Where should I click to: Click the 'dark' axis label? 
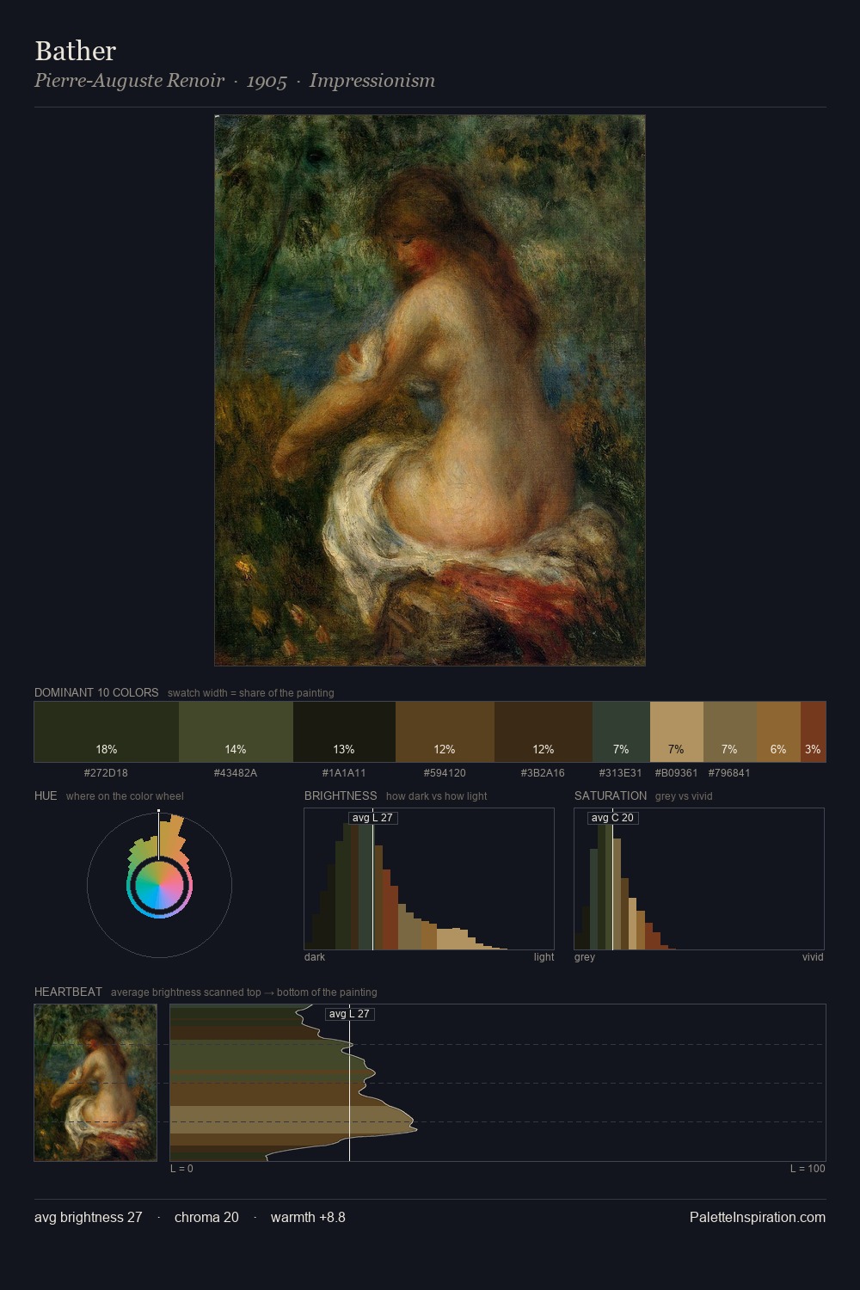click(x=315, y=957)
